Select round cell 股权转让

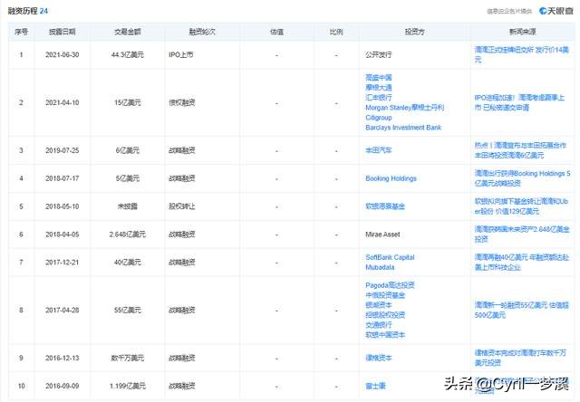pos(181,206)
